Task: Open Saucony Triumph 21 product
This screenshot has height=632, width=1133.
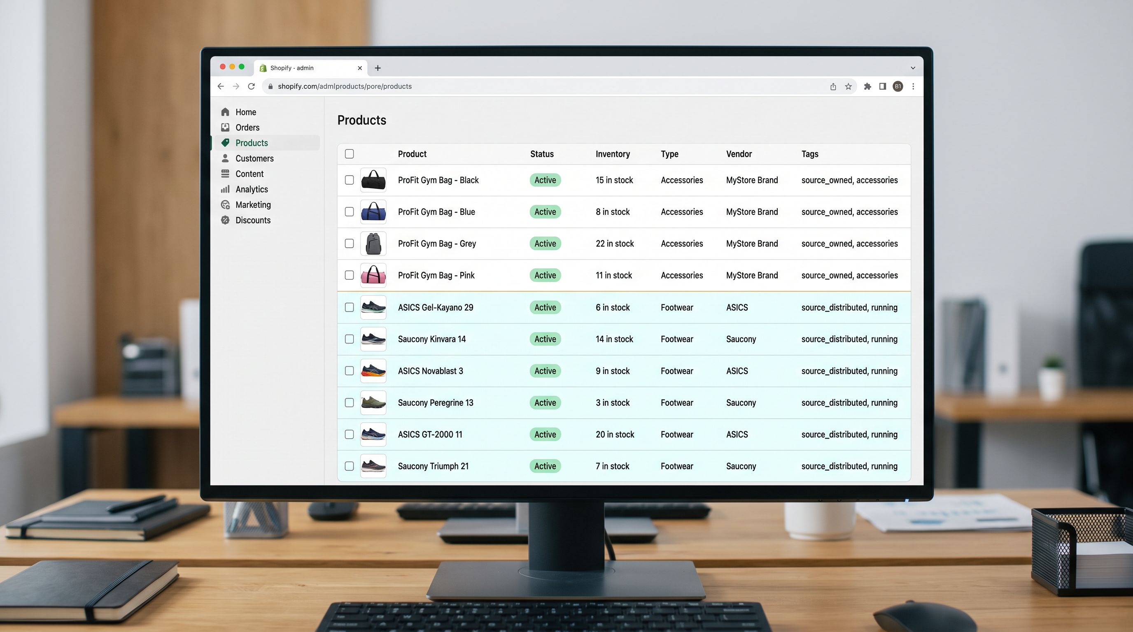Action: [x=433, y=466]
